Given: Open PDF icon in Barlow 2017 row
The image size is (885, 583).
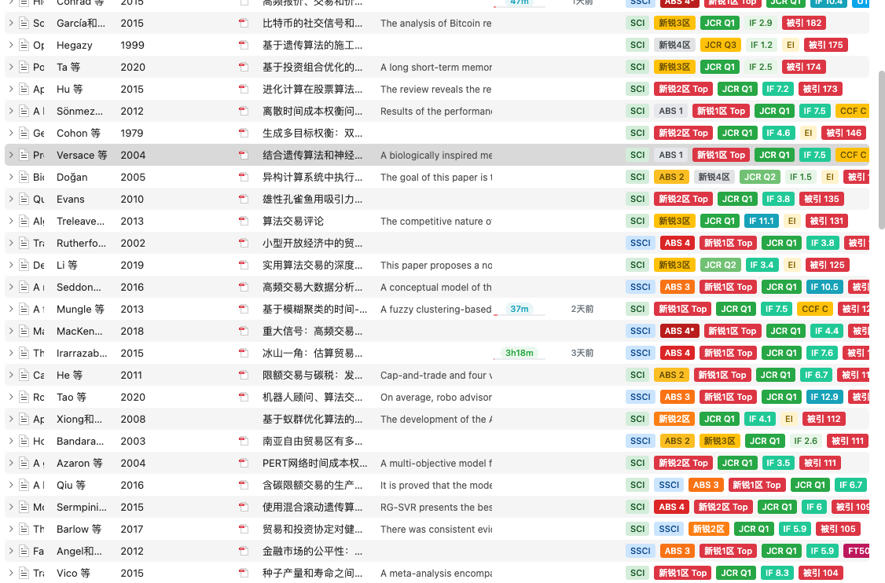Looking at the screenshot, I should coord(244,530).
